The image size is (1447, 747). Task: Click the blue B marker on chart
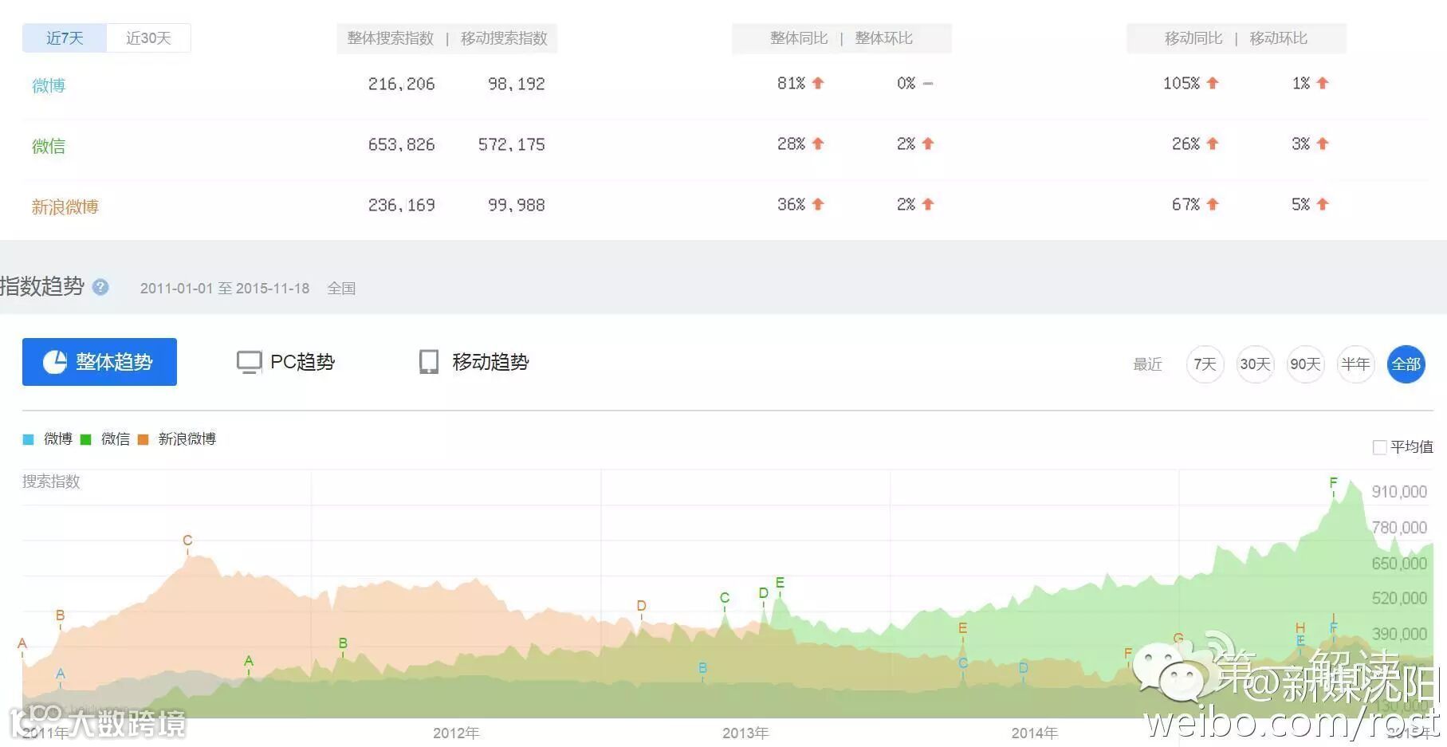click(702, 668)
